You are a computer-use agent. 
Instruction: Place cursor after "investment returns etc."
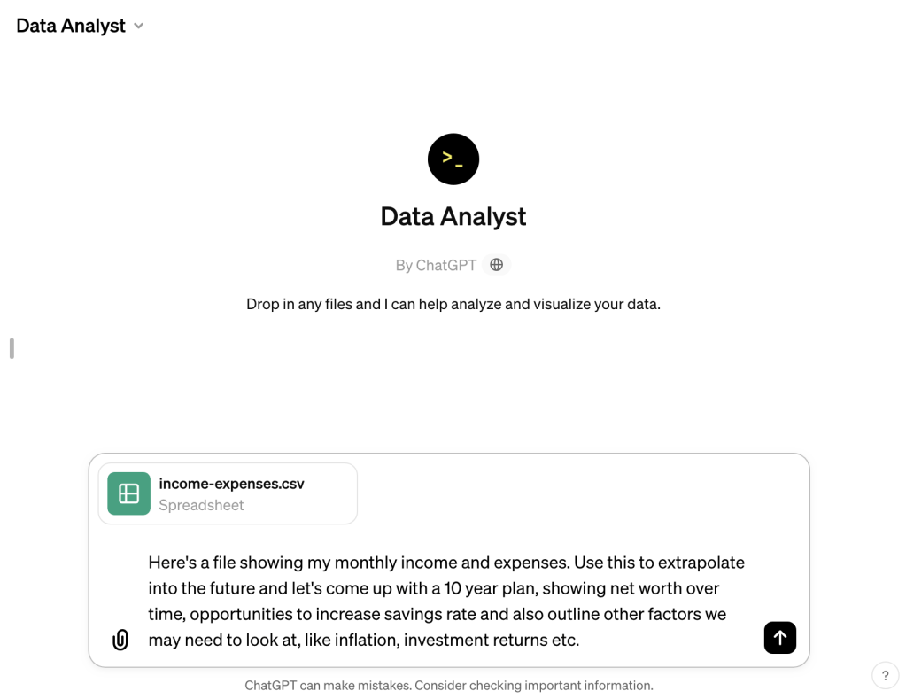(x=581, y=640)
